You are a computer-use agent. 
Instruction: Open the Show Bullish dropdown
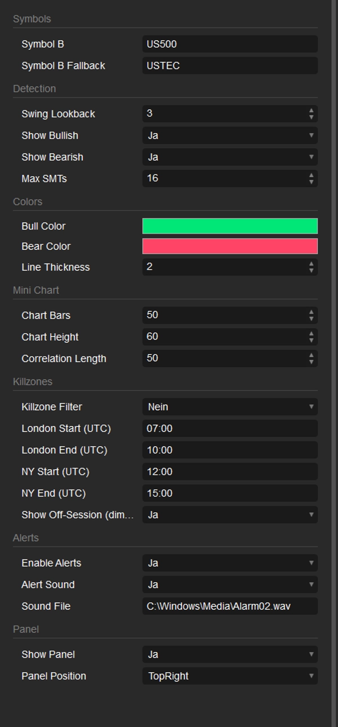point(229,135)
